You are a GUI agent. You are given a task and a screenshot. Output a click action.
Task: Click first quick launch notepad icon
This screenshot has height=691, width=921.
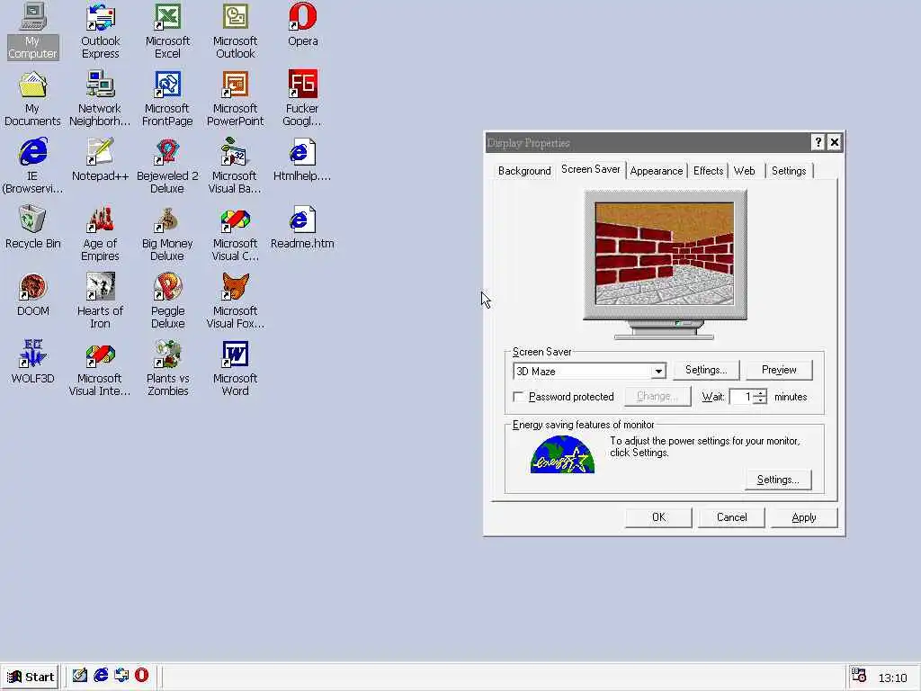(80, 675)
